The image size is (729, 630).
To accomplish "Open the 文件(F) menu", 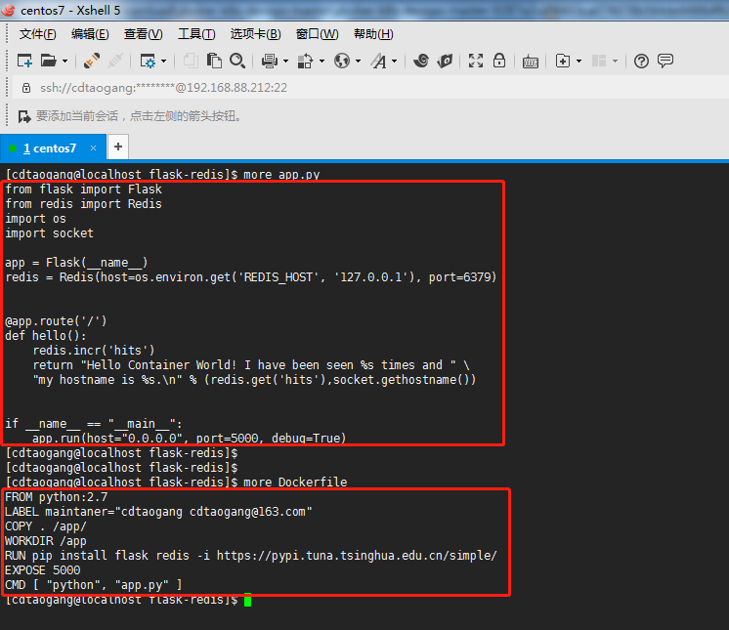I will coord(37,34).
